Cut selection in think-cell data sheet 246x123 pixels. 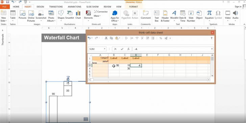(106, 38)
